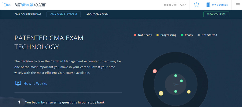This screenshot has height=107, width=242.
Task: Click the red Not Ready legend dot
Action: pos(135,35)
